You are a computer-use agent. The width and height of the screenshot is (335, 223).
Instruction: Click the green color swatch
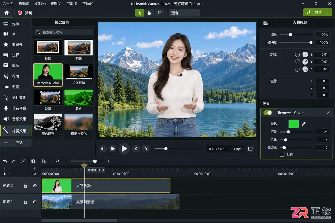click(x=294, y=124)
